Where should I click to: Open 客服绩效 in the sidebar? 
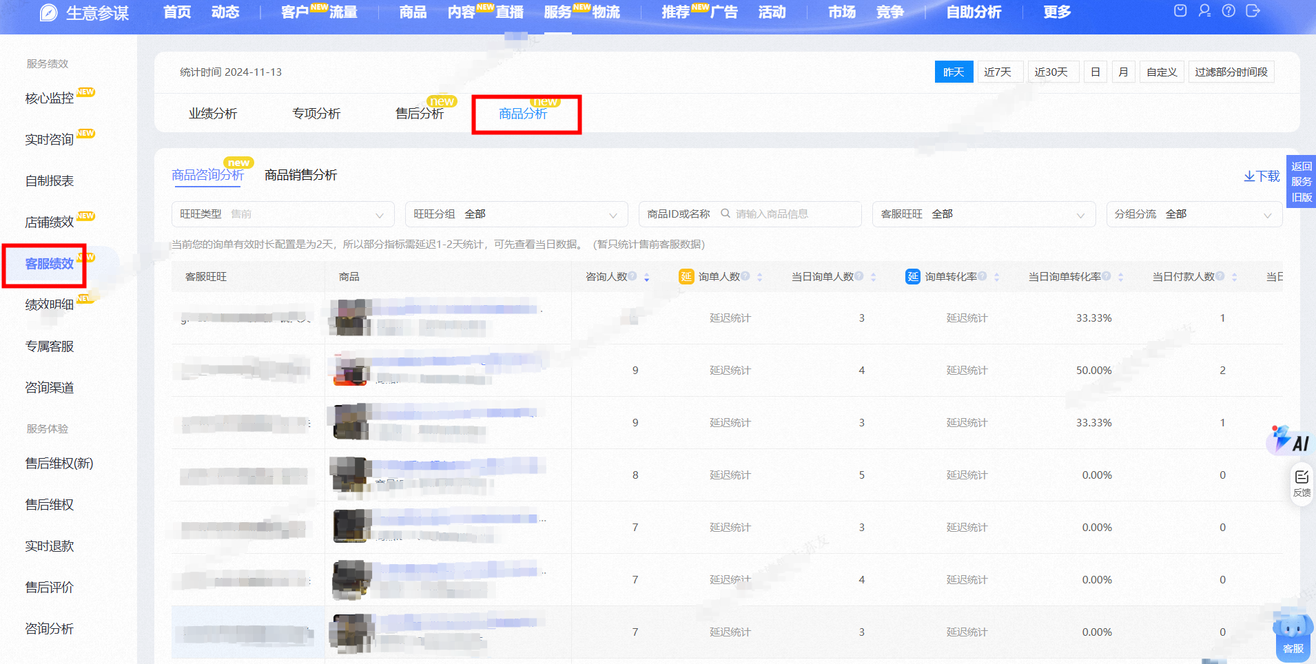[50, 264]
